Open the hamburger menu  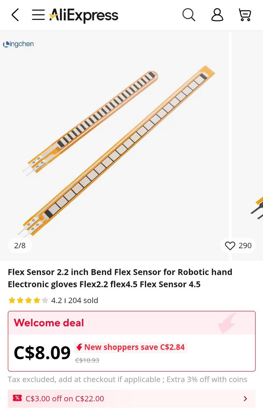click(x=38, y=15)
